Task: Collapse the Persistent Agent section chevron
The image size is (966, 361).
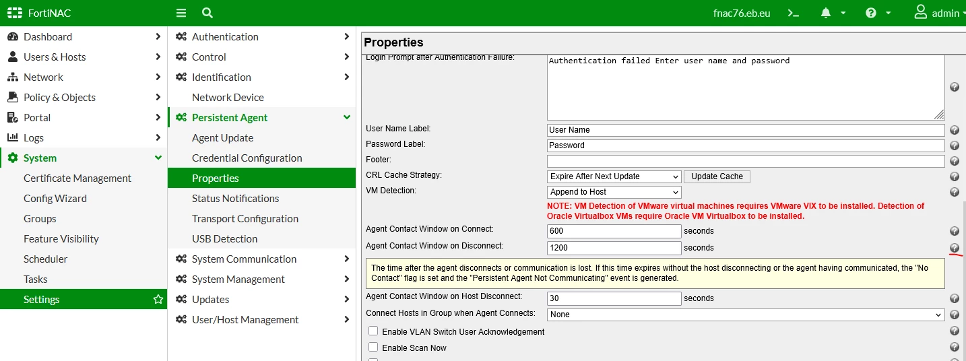Action: (x=347, y=117)
